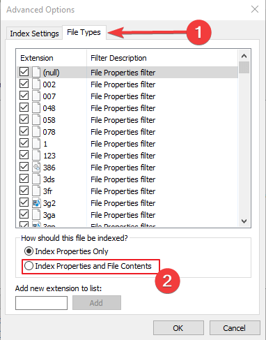Toggle the 3fr extension checkbox
Image resolution: width=266 pixels, height=340 pixels.
24,191
